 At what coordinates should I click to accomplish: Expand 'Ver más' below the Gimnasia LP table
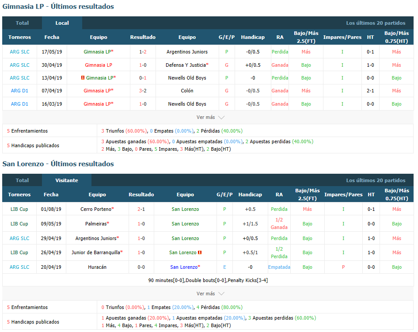point(210,117)
